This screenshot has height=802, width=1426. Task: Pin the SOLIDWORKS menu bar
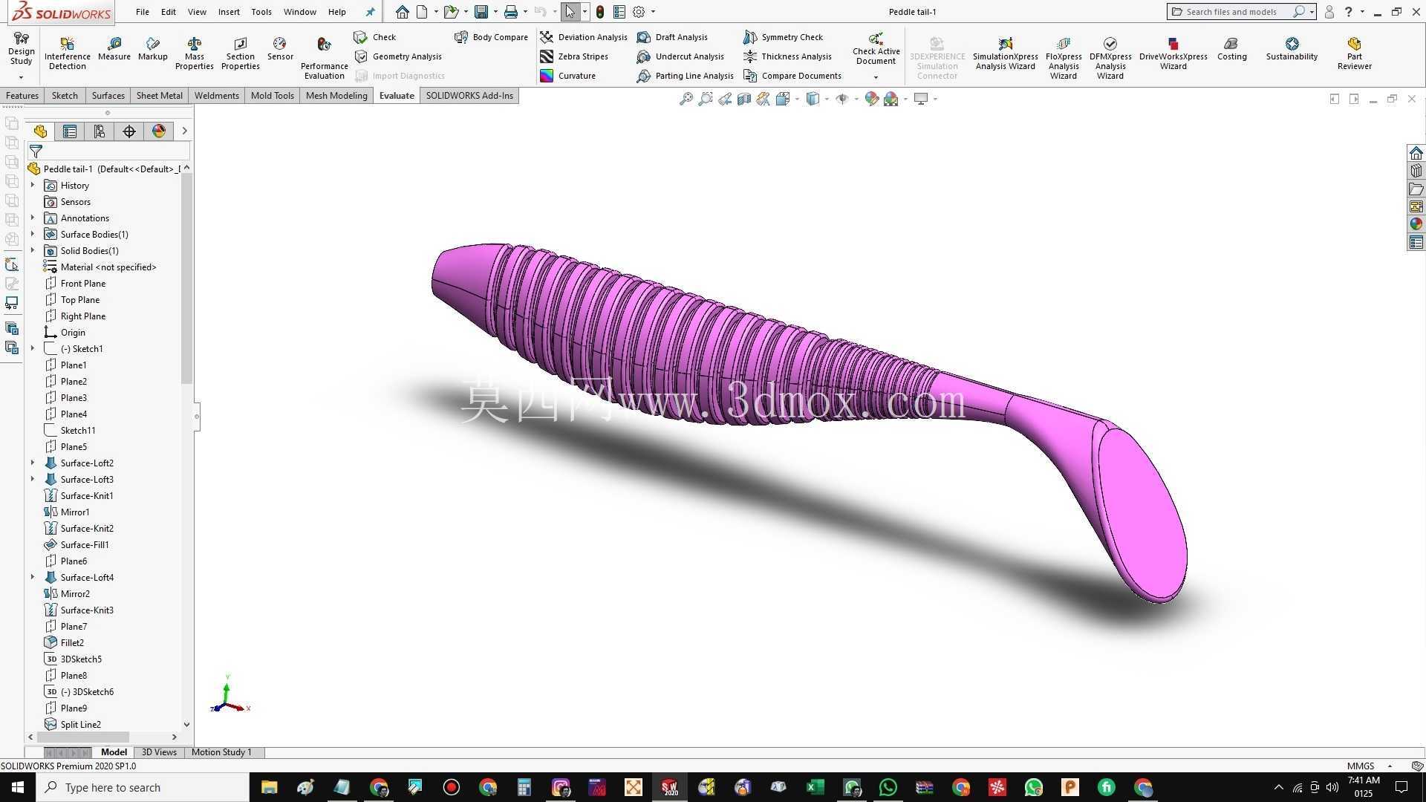tap(370, 12)
